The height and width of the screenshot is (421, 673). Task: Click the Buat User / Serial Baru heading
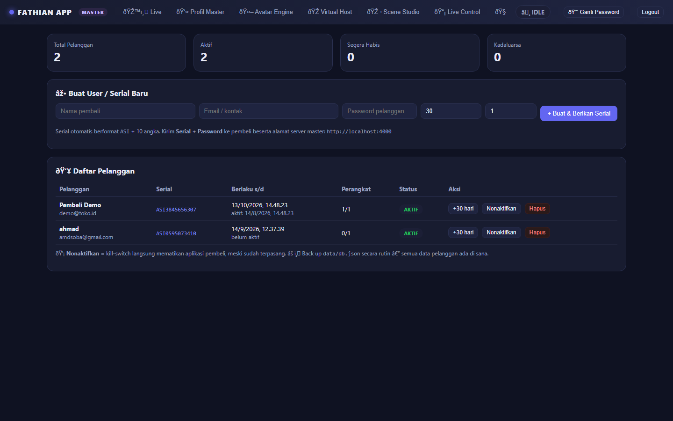click(101, 94)
